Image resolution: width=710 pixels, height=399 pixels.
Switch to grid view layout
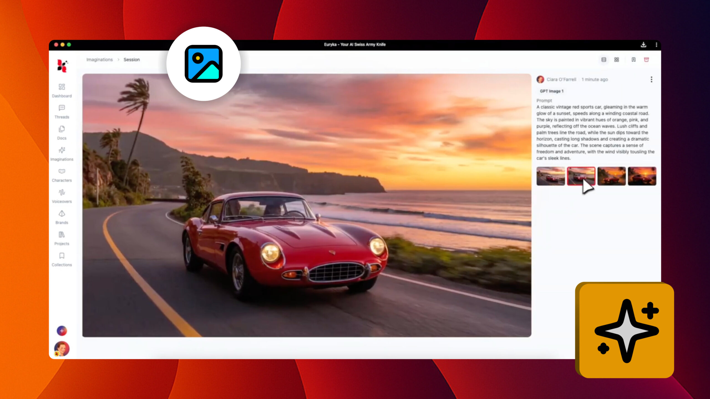(x=617, y=60)
